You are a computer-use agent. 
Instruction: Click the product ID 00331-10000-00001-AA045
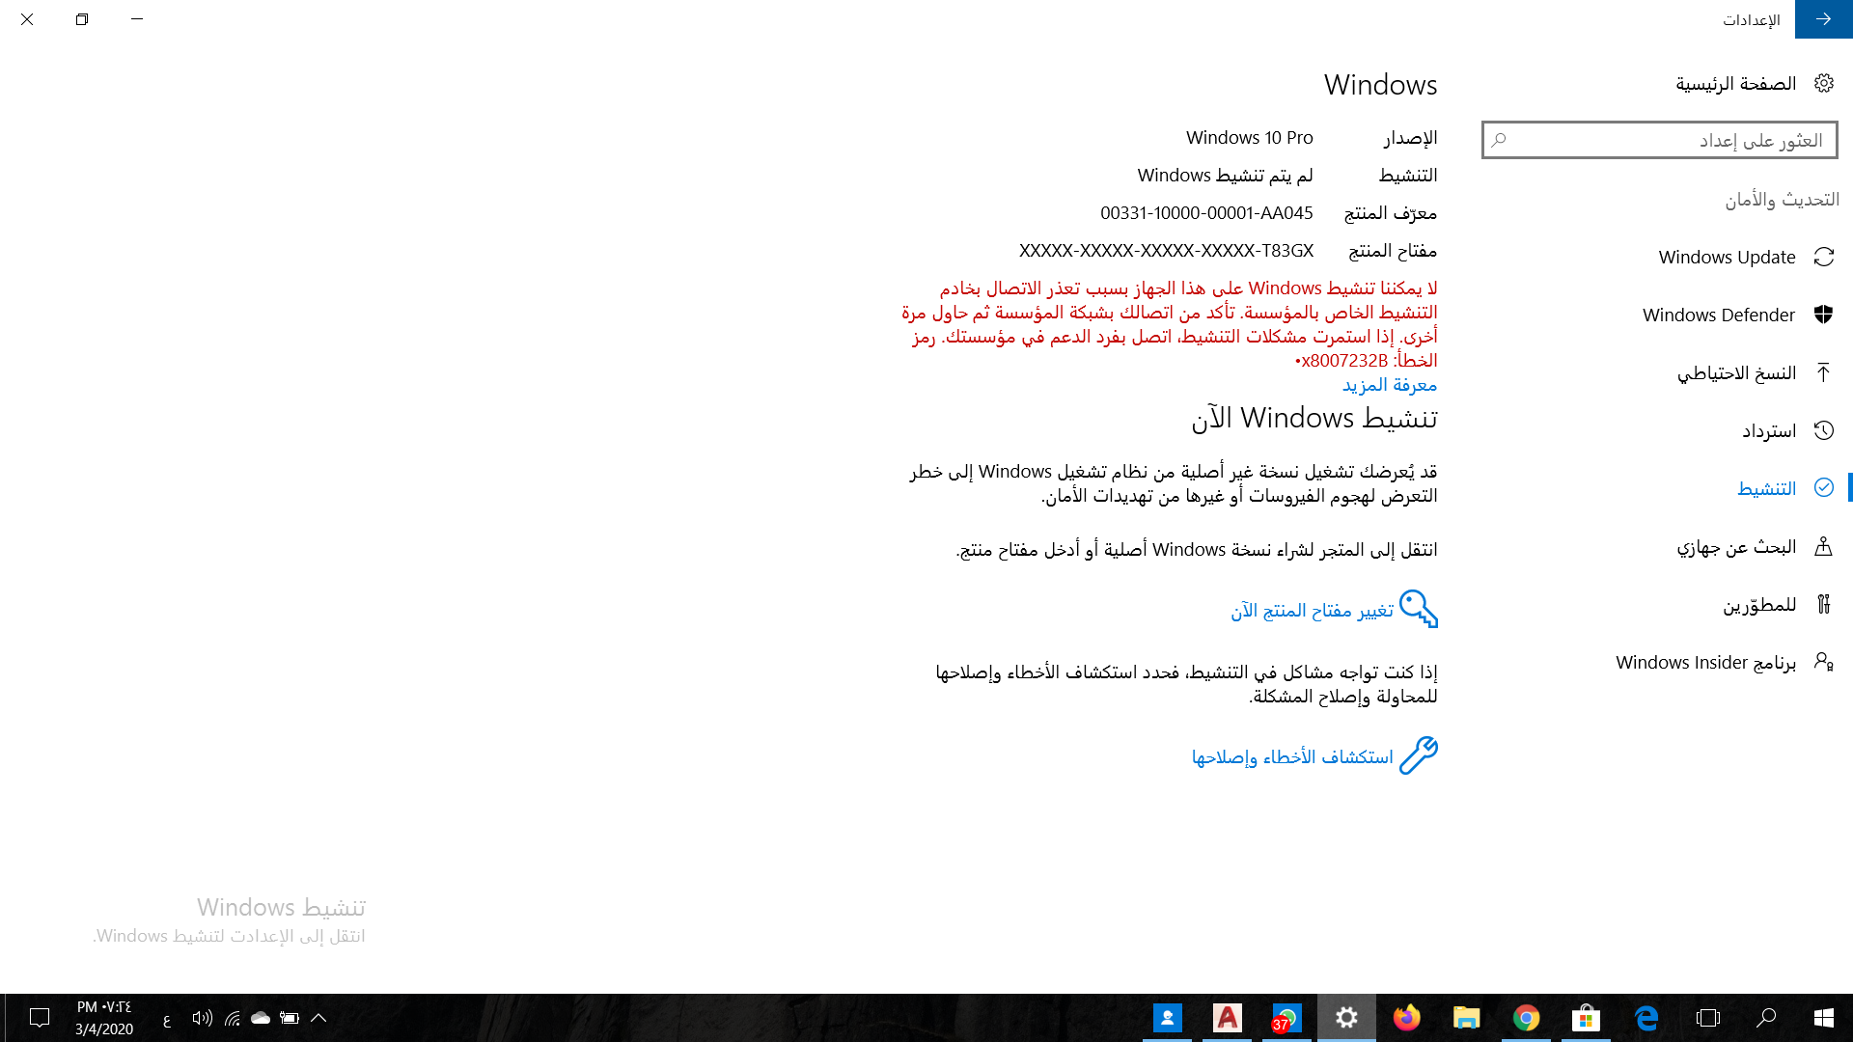(1206, 212)
